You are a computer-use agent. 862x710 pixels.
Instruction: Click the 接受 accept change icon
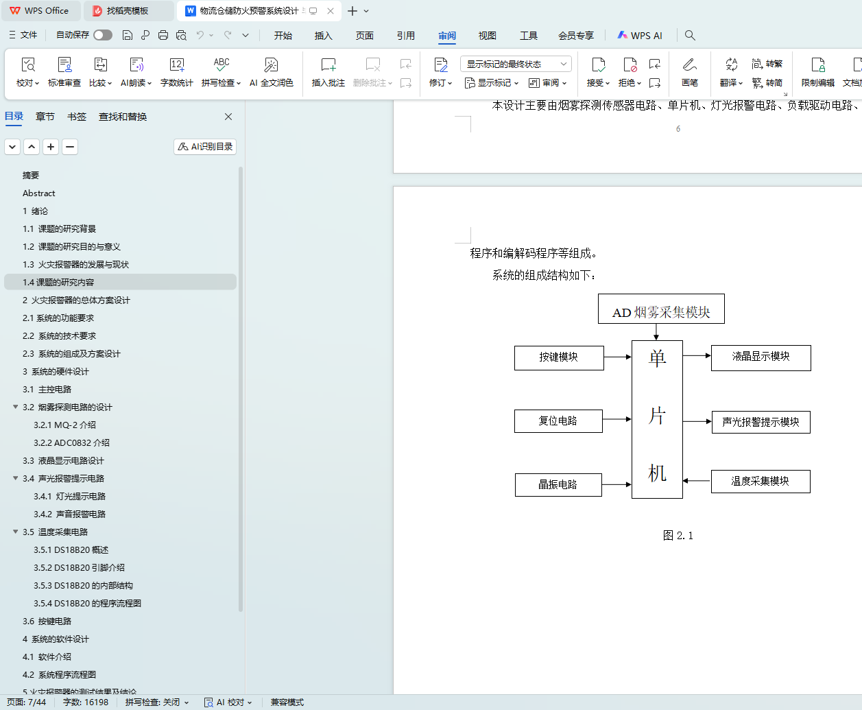[599, 65]
